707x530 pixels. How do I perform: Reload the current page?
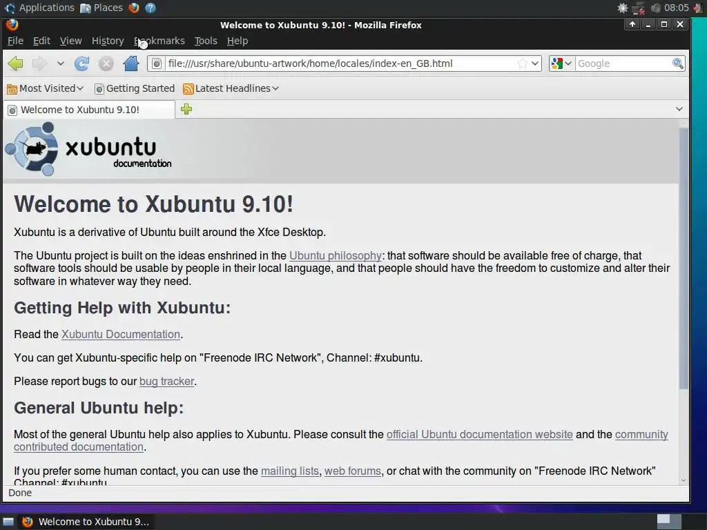[x=81, y=63]
